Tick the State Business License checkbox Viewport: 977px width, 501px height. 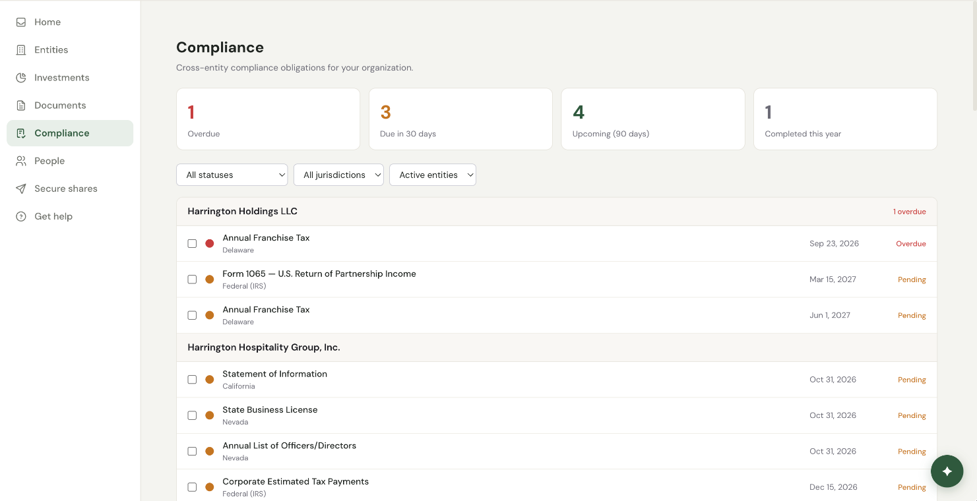click(x=192, y=415)
